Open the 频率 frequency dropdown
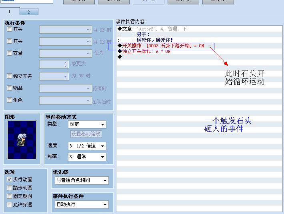284x214 pixels. tap(87, 157)
